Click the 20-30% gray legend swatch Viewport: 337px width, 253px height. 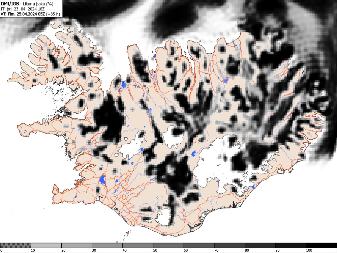(x=77, y=246)
